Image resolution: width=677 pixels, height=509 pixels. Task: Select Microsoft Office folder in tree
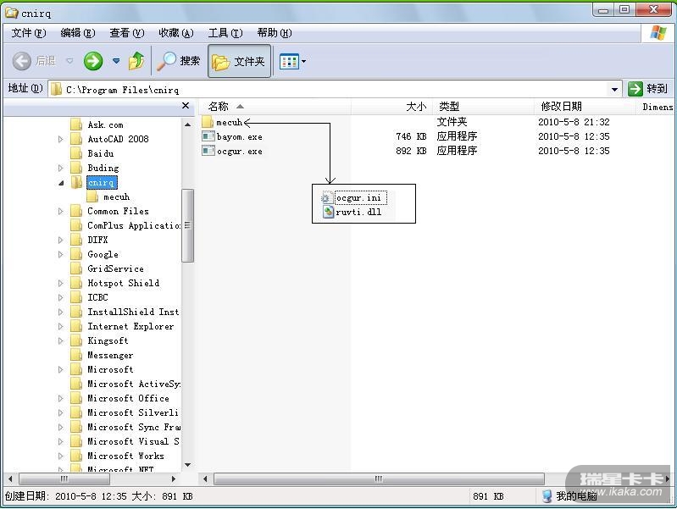(x=128, y=398)
